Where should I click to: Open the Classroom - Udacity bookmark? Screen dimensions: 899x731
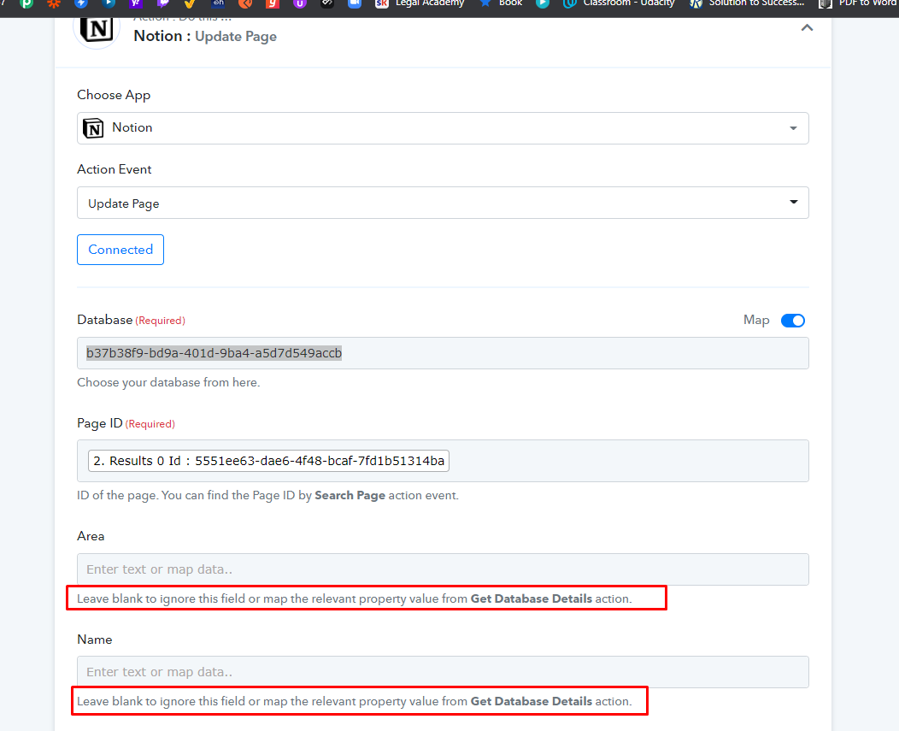click(x=619, y=3)
